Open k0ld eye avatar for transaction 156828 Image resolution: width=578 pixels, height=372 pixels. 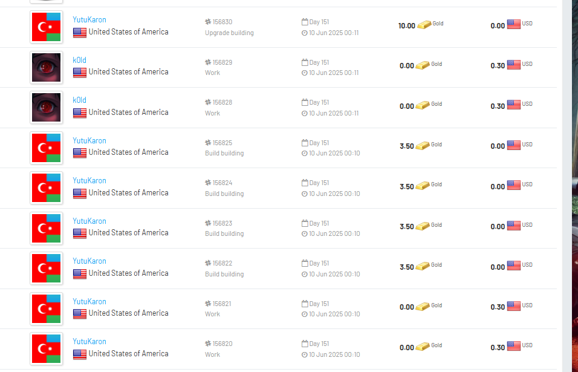[x=47, y=107]
